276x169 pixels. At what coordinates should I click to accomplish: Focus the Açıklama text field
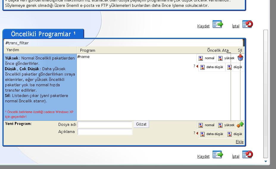[105, 132]
